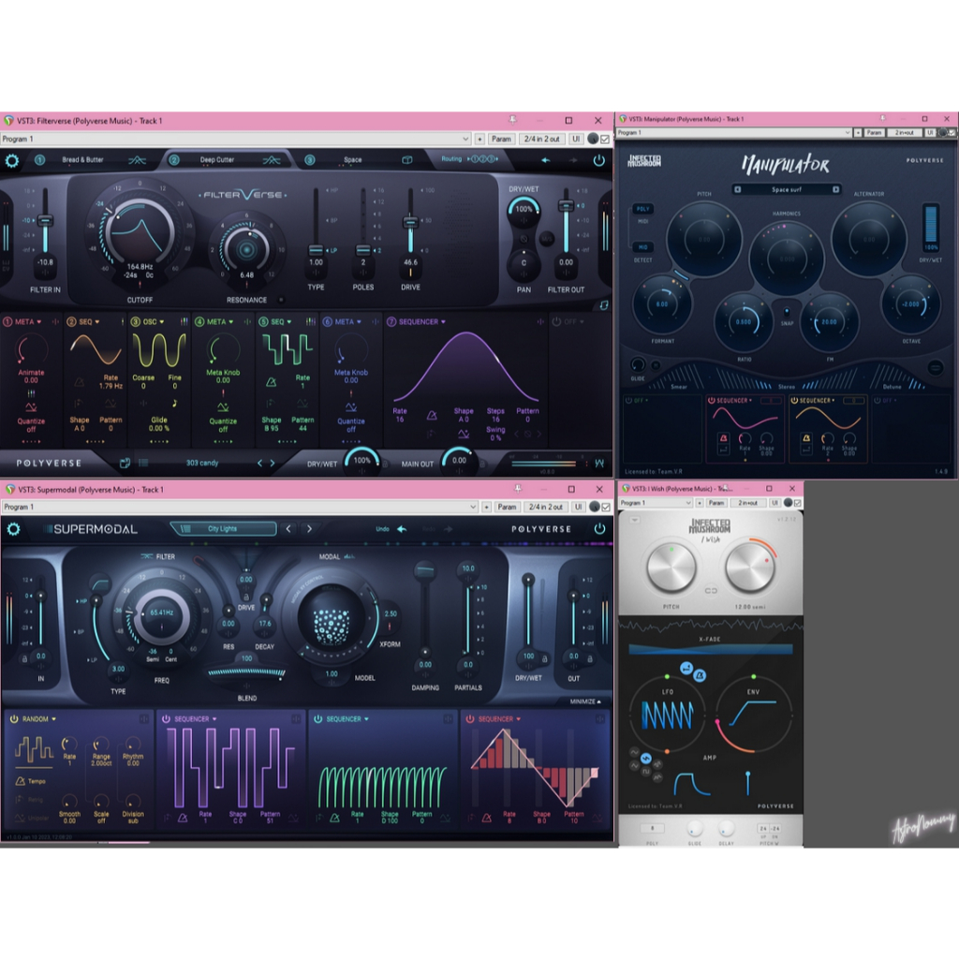959x959 pixels.
Task: Click filter shape icon beside Bread & Butter
Action: click(137, 160)
